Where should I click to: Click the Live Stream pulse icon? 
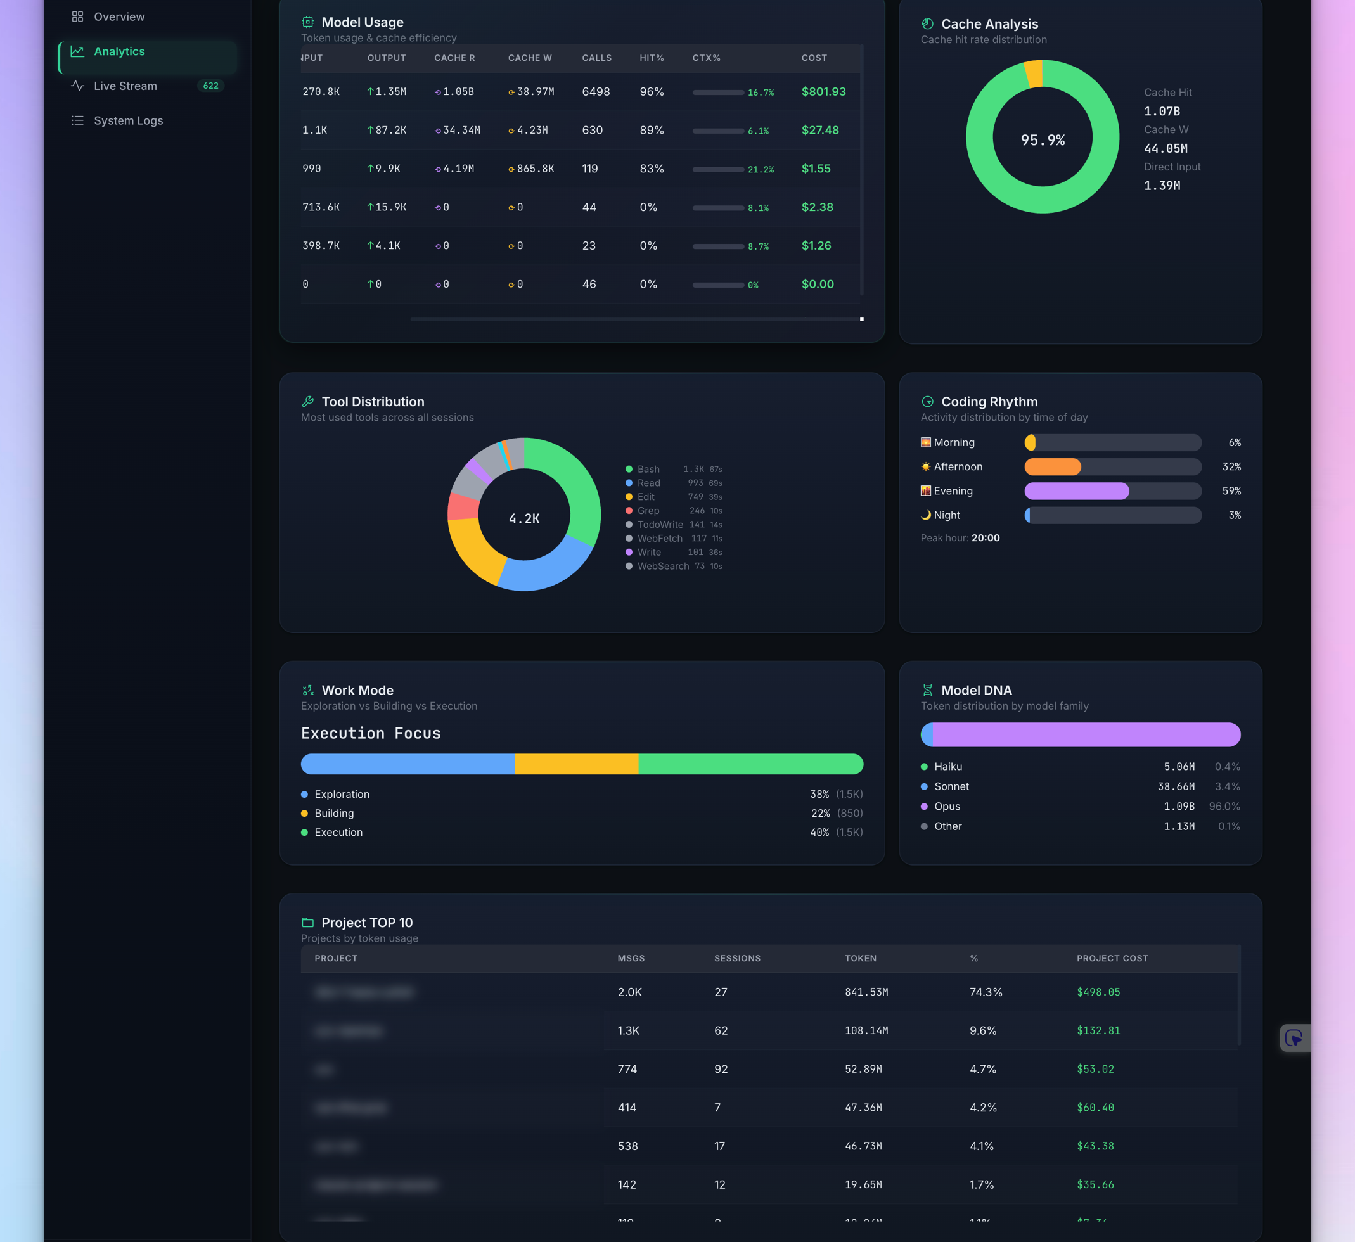77,86
